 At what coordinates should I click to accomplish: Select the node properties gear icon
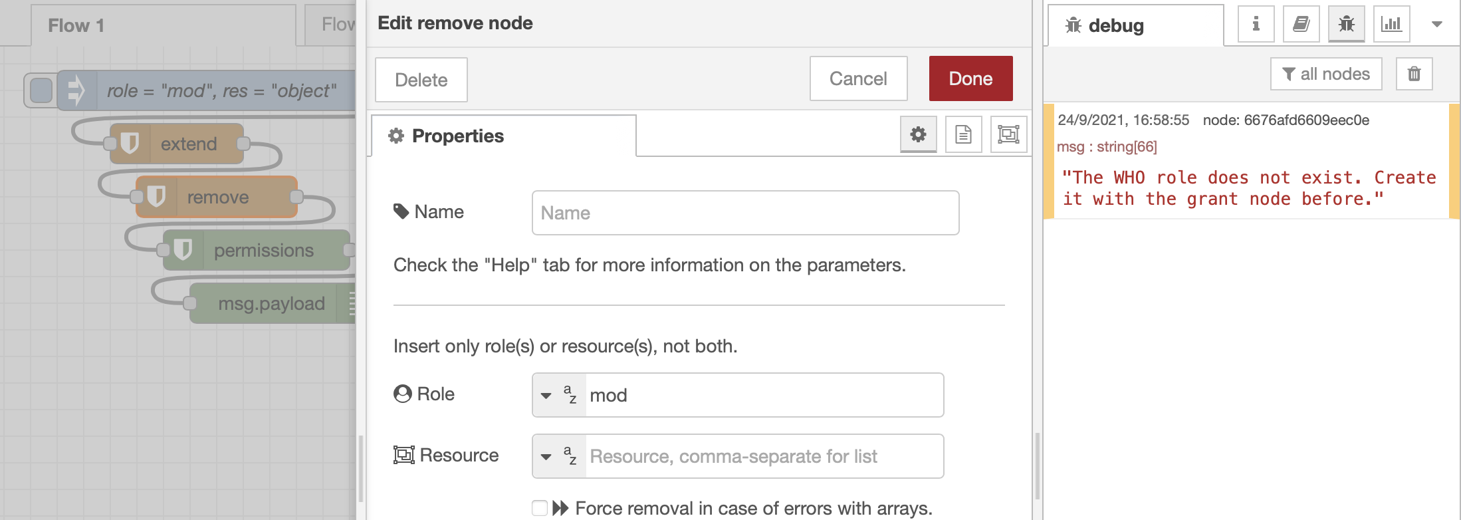click(x=918, y=134)
